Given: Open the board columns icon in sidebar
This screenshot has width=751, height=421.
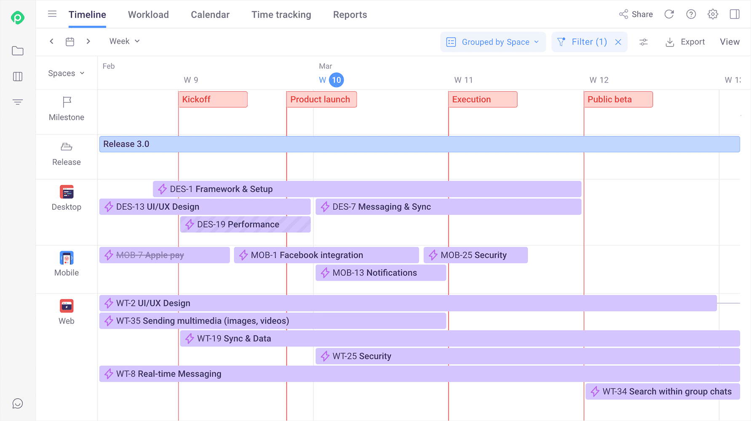Looking at the screenshot, I should click(x=18, y=77).
